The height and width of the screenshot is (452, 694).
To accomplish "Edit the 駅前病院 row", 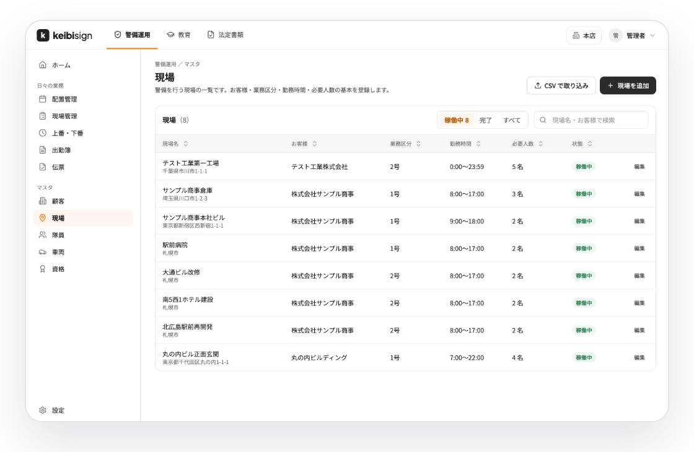I will 639,248.
